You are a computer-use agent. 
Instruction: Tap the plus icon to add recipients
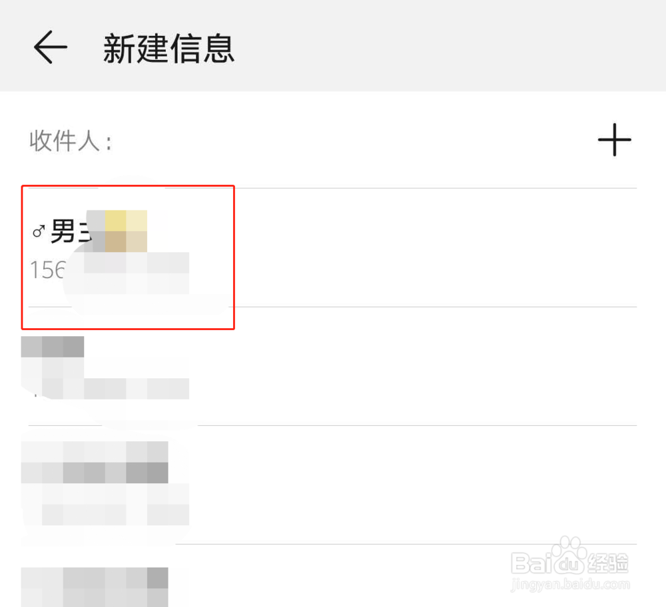[614, 140]
